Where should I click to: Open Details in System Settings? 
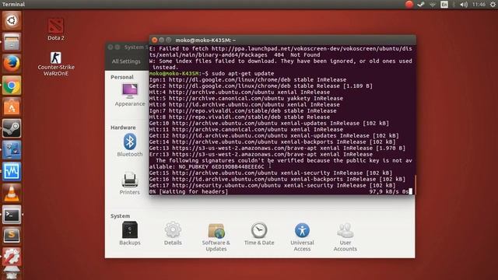(x=173, y=233)
